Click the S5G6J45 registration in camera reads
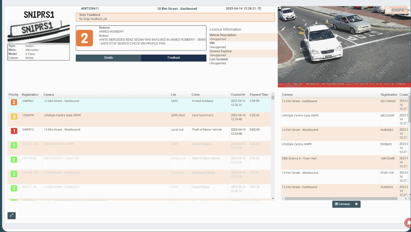Screen dimensions: 411x232 (386, 144)
